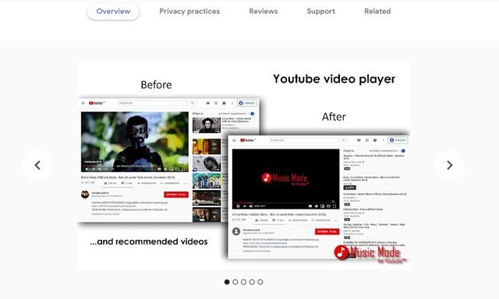Click the Before video frame thumbnail
Image resolution: width=499 pixels, height=299 pixels.
(135, 142)
